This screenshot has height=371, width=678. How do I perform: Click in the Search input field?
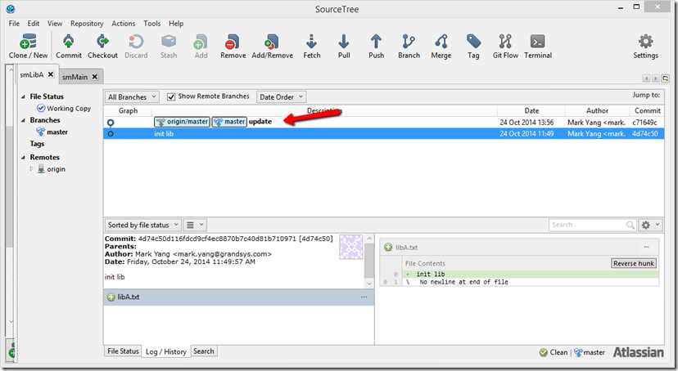click(588, 225)
